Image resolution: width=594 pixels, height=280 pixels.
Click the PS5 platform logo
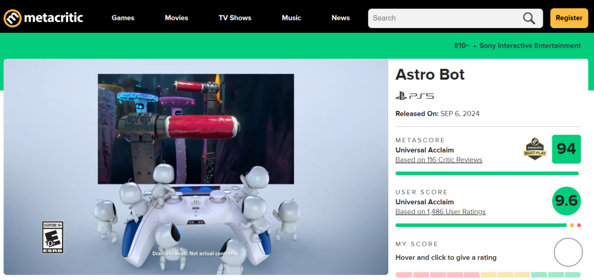(415, 96)
